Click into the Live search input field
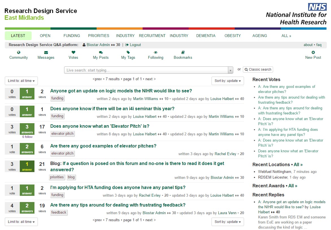The height and width of the screenshot is (230, 331). point(146,70)
